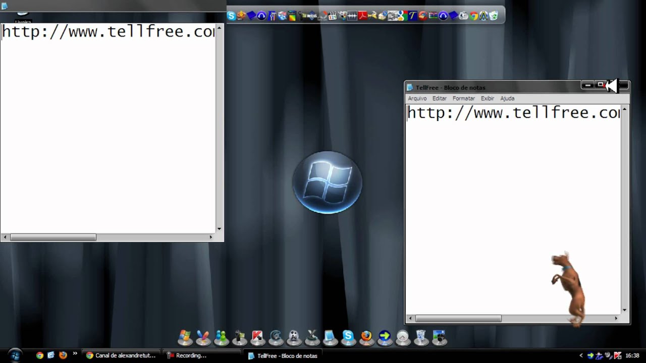Switch to Canal de alexandretut... taskbar button
Screen dimensions: 646x363
click(x=121, y=355)
